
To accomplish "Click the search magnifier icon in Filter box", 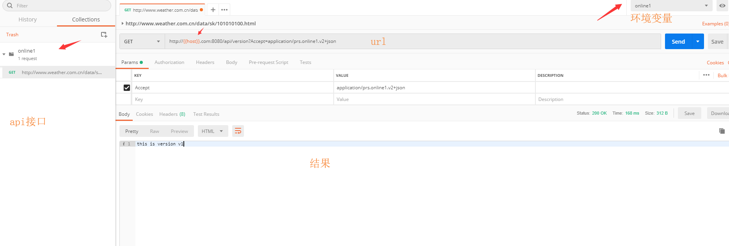I will pos(10,5).
